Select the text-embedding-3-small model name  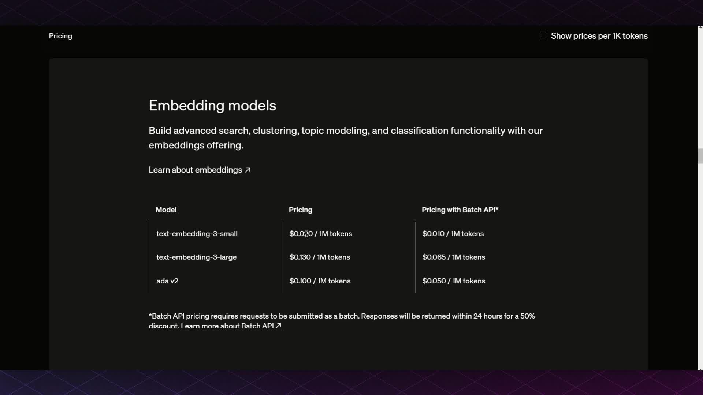pos(197,234)
